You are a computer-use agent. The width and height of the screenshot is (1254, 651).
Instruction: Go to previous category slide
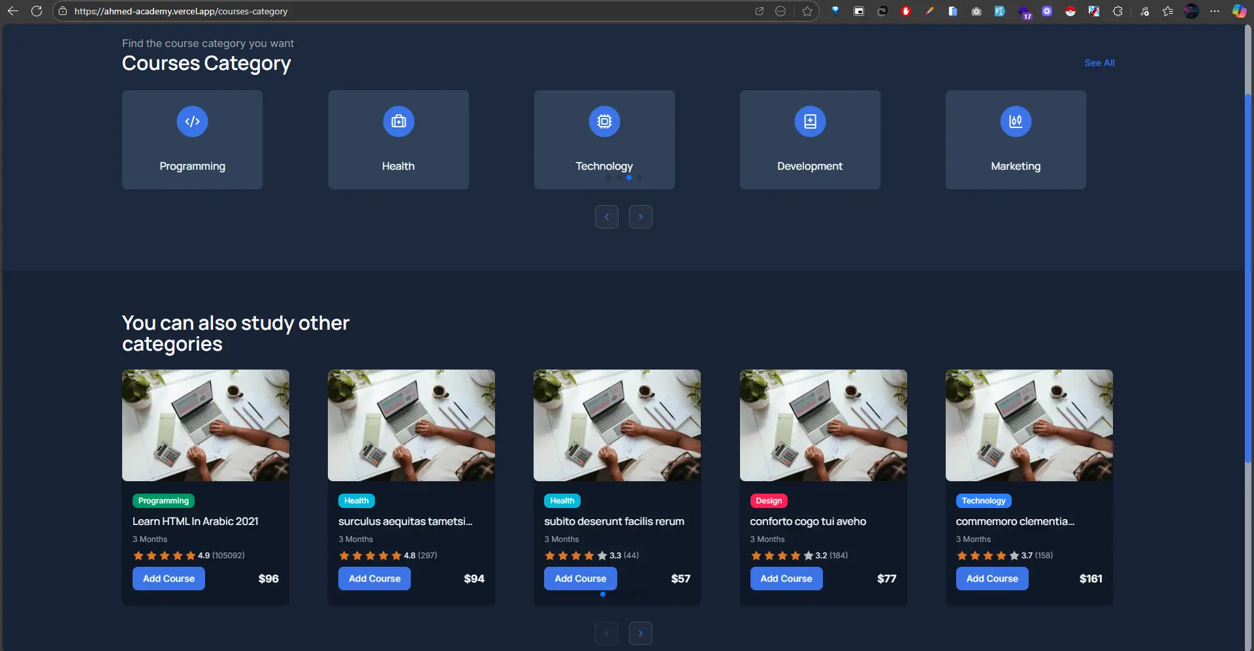[x=607, y=217]
